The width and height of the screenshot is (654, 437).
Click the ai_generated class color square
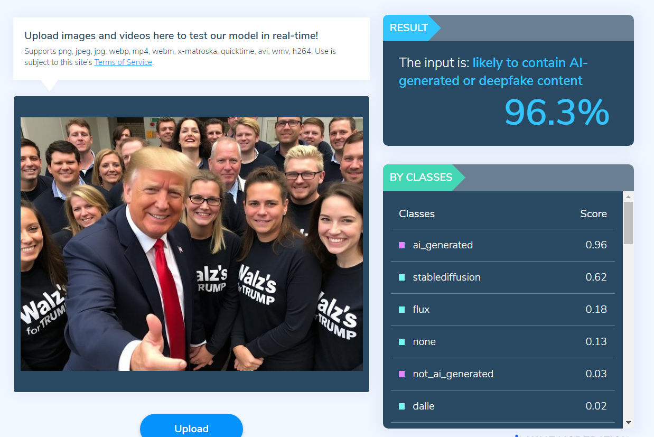pyautogui.click(x=402, y=245)
